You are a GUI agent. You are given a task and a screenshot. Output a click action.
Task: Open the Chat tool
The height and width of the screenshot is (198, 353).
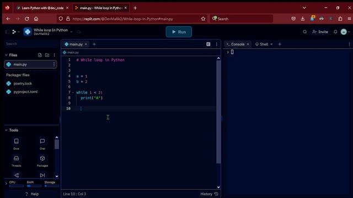click(42, 144)
